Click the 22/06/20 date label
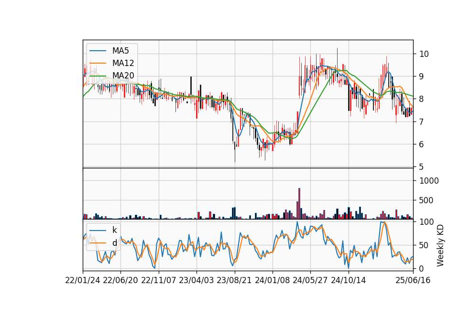 tap(120, 280)
